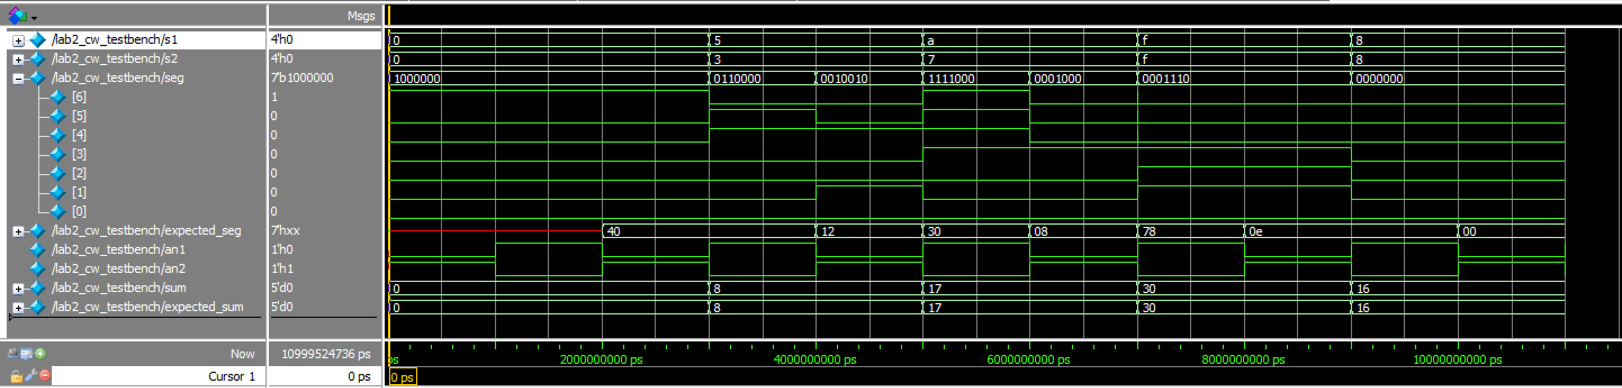The image size is (1622, 388).
Task: Click the Msgs column header
Action: [x=361, y=16]
